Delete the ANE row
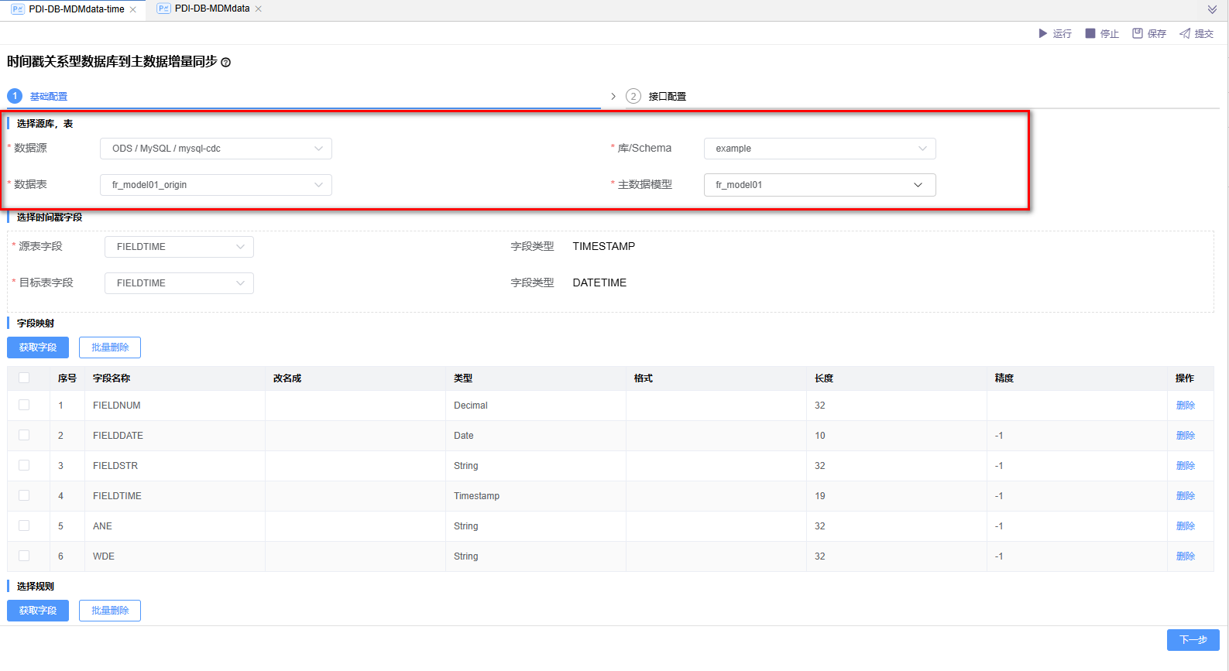 pyautogui.click(x=1186, y=526)
